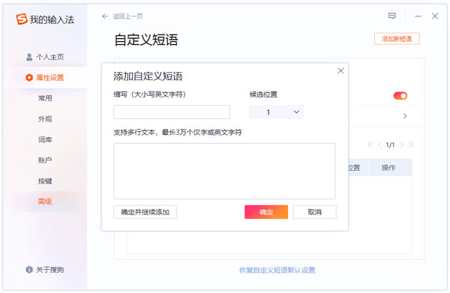
Task: Click the 关于搜狗 info icon
Action: point(29,270)
